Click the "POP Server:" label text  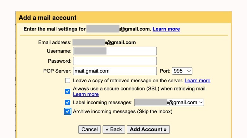click(x=57, y=71)
